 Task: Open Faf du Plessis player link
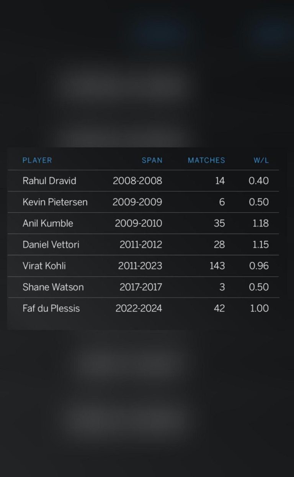51,308
